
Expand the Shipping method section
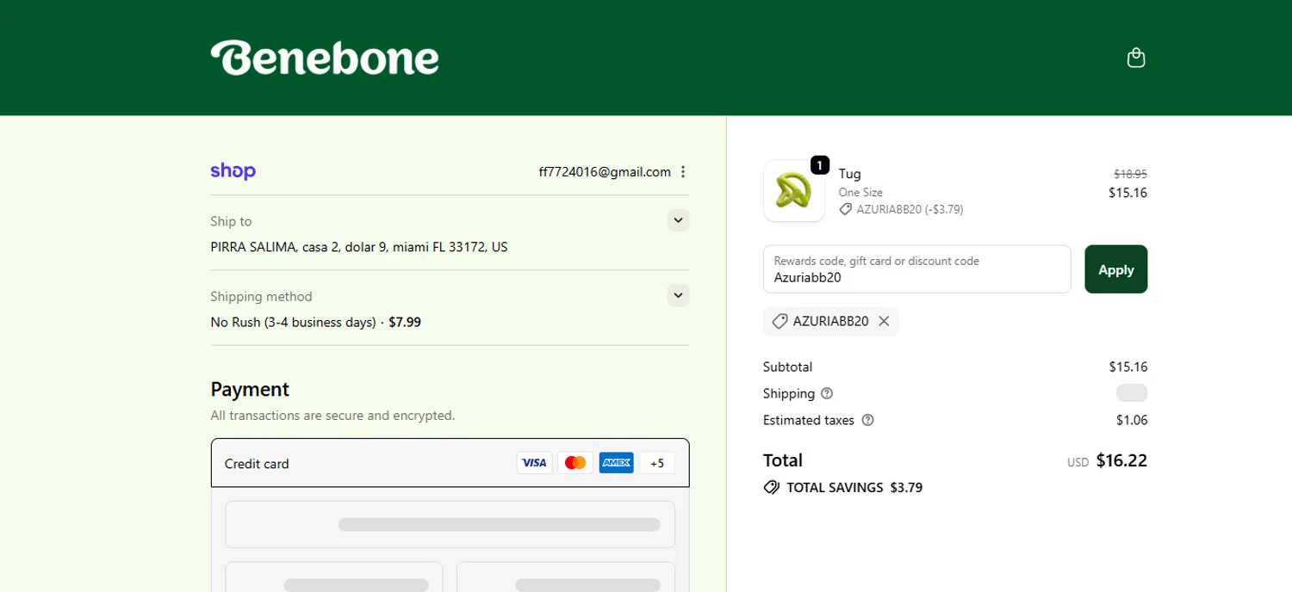(x=678, y=295)
